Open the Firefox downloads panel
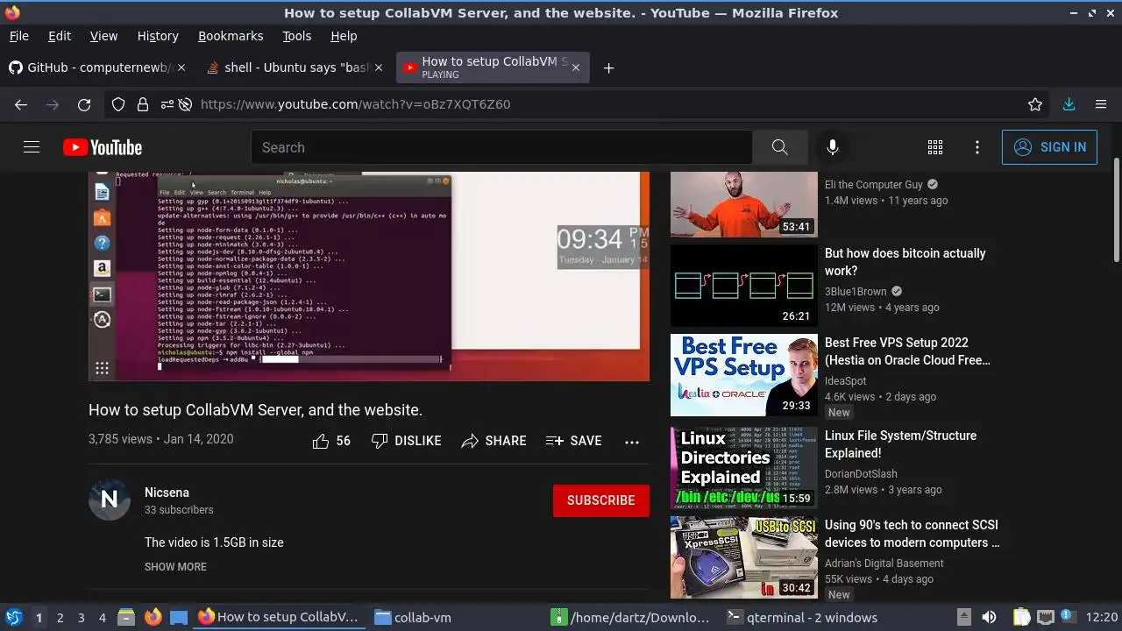The image size is (1122, 631). [x=1069, y=104]
